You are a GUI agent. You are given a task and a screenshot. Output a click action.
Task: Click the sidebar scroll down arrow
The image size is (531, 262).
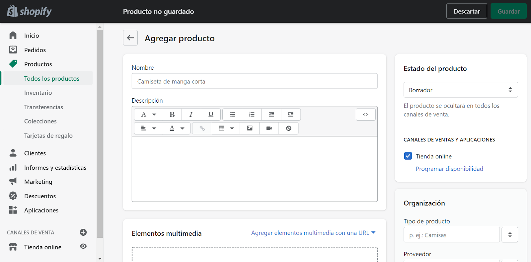coord(100,258)
